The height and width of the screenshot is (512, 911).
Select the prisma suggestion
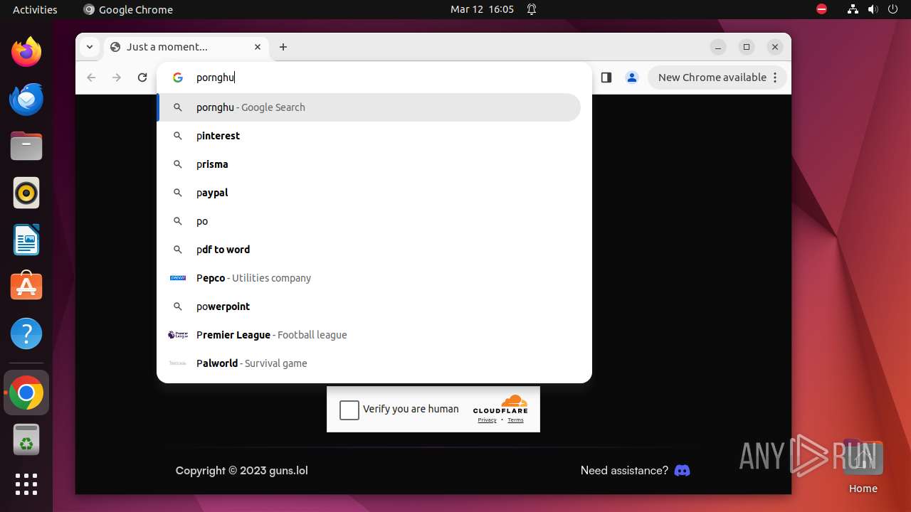(369, 164)
